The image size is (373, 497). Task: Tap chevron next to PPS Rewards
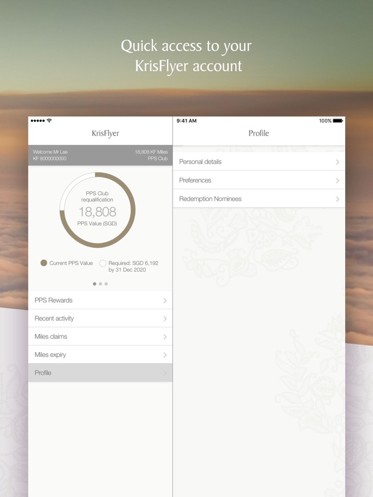[165, 301]
